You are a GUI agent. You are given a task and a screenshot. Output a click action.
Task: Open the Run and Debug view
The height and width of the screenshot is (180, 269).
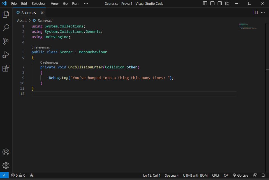click(6, 55)
